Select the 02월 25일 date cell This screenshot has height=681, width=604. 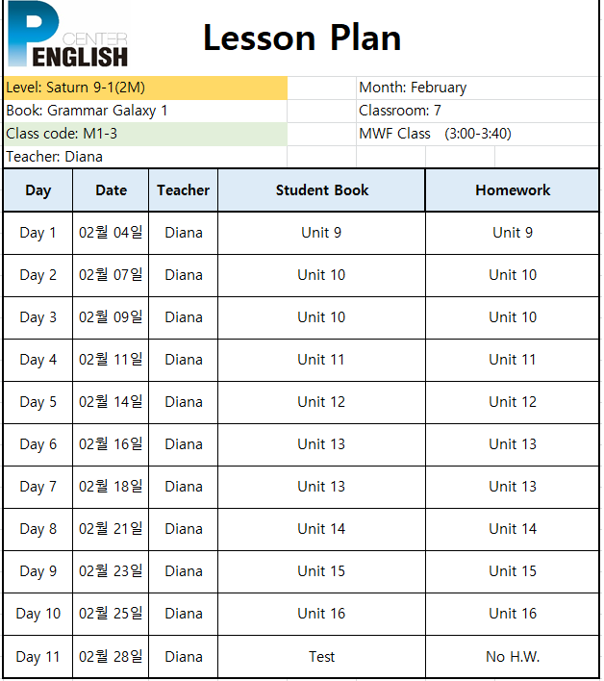[x=111, y=614]
